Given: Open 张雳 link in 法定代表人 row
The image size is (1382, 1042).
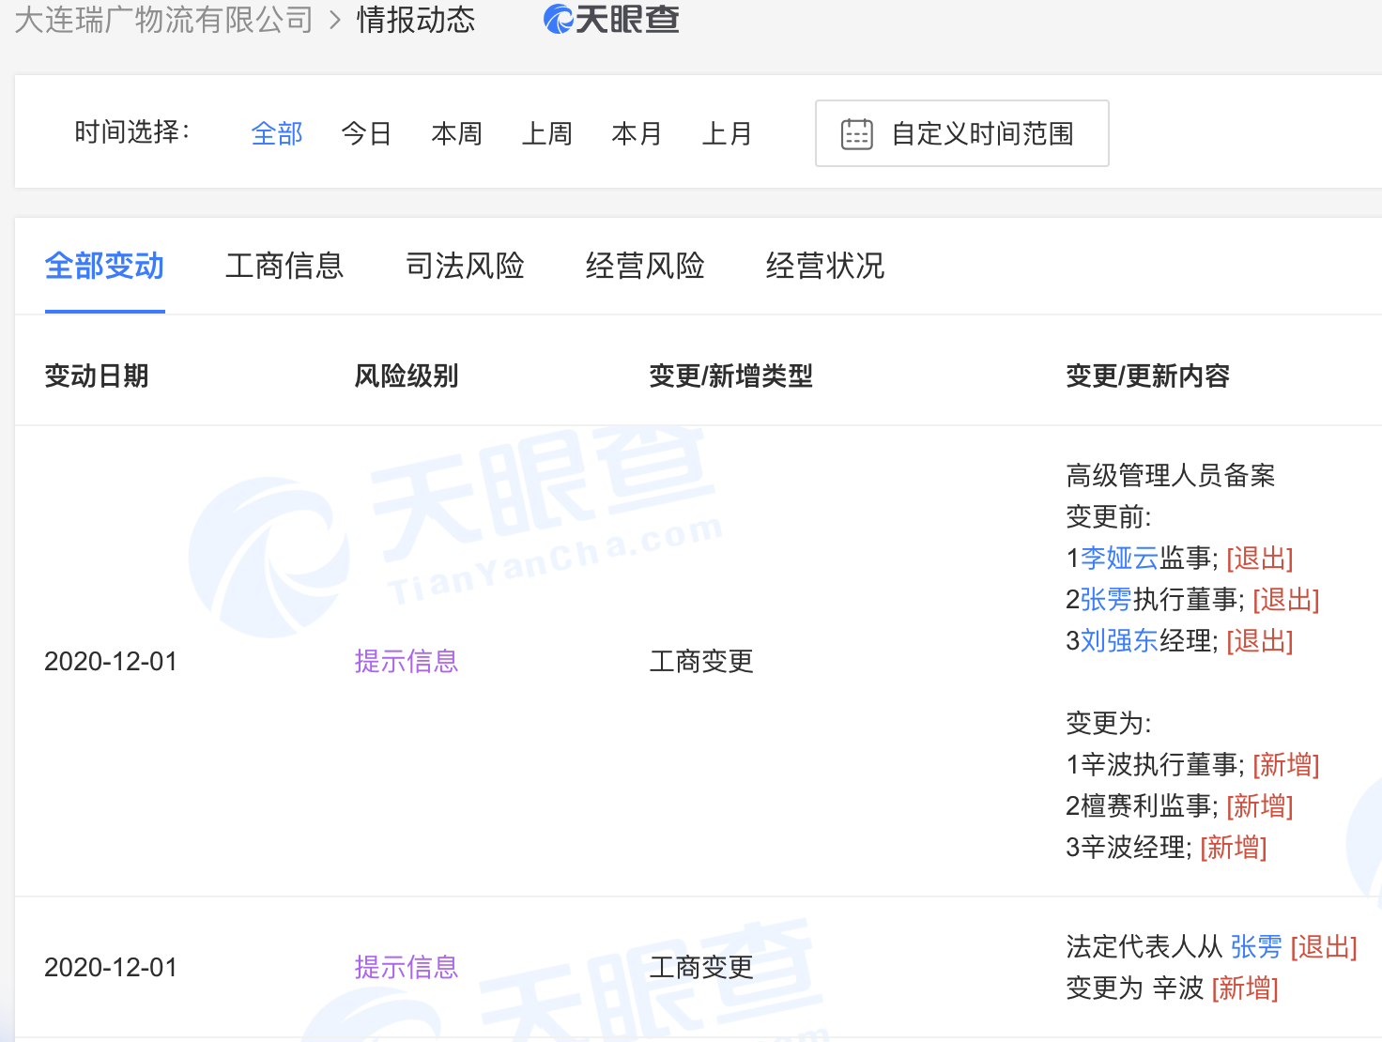Looking at the screenshot, I should click(1256, 947).
